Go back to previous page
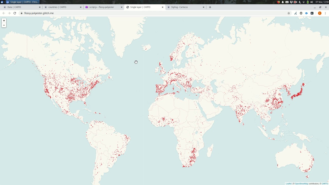The width and height of the screenshot is (329, 185). pos(4,13)
